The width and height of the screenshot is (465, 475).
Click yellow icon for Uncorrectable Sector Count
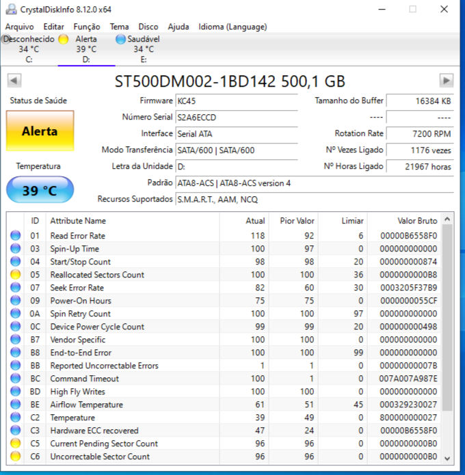tap(16, 457)
